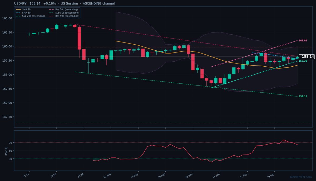The image size is (316, 181).
Task: Click the 147.50 price axis label
Action: (x=7, y=117)
